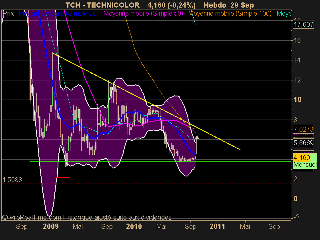Image resolution: width=320 pixels, height=240 pixels.
Task: Click the 1,5088 level label
Action: point(12,180)
